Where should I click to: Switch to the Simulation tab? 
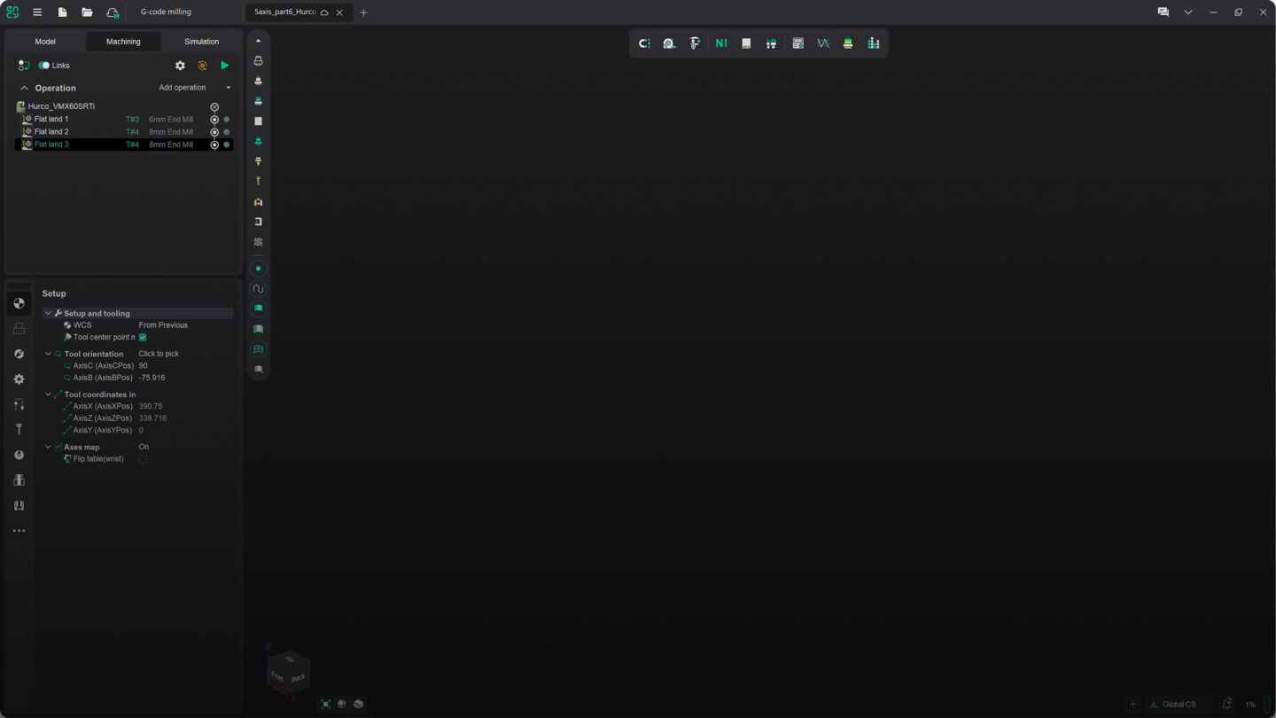(201, 42)
